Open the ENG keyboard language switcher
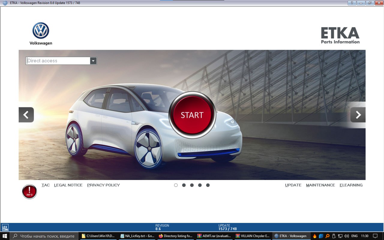The image size is (384, 240). click(x=355, y=236)
